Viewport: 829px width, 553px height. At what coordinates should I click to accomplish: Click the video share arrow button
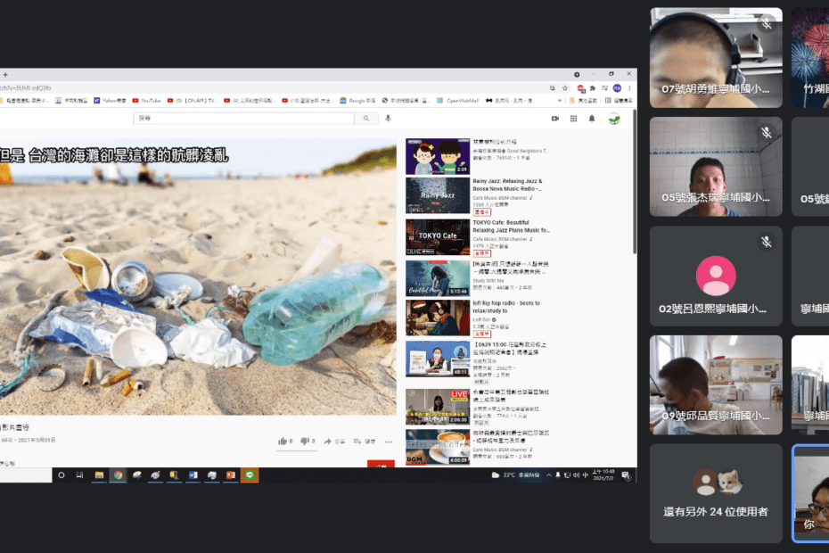click(x=333, y=442)
